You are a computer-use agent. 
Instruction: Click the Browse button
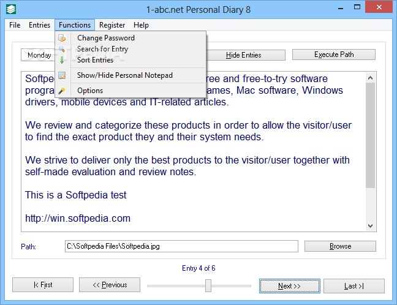click(x=340, y=246)
